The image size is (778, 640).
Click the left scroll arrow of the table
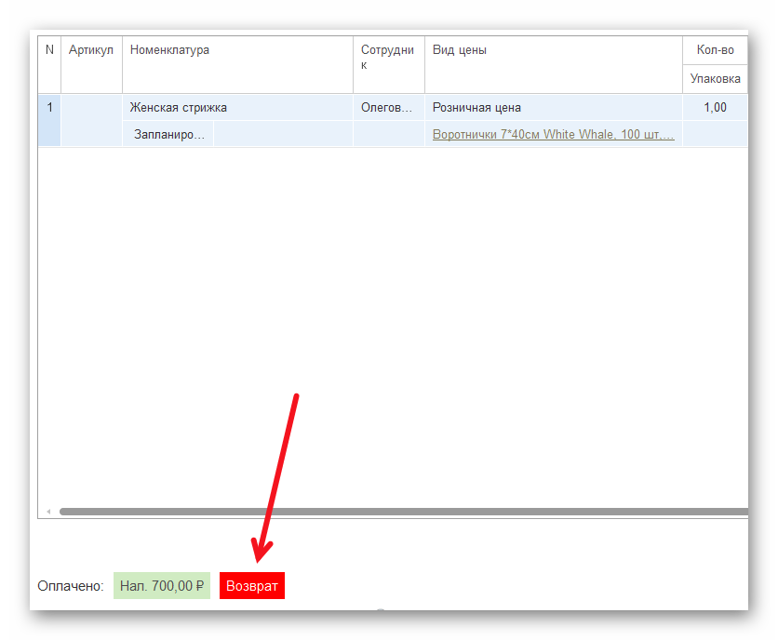coord(48,512)
